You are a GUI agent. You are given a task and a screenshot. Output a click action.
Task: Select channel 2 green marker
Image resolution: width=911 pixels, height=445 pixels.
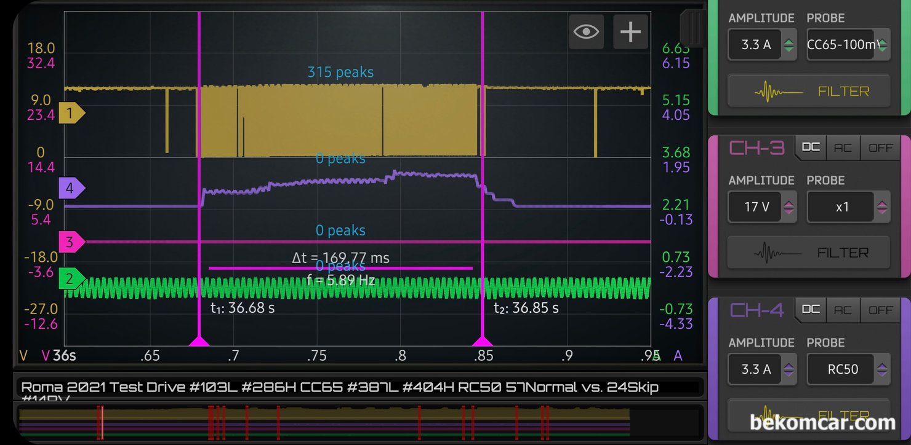point(71,280)
